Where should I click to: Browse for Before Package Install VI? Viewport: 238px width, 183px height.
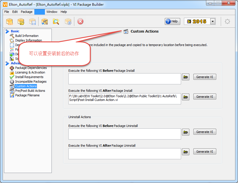pos(186,77)
